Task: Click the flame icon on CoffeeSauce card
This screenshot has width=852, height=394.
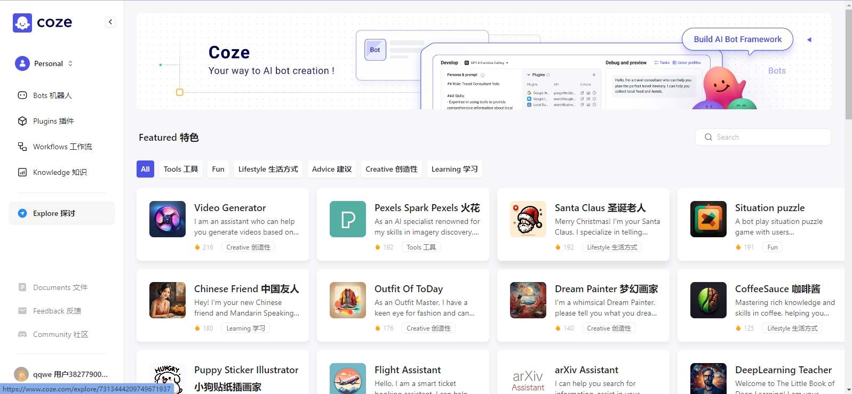Action: coord(738,328)
